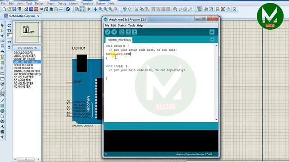This screenshot has width=289, height=162.
Task: Select DC VOLTMETER in the instruments list
Action: 23,77
